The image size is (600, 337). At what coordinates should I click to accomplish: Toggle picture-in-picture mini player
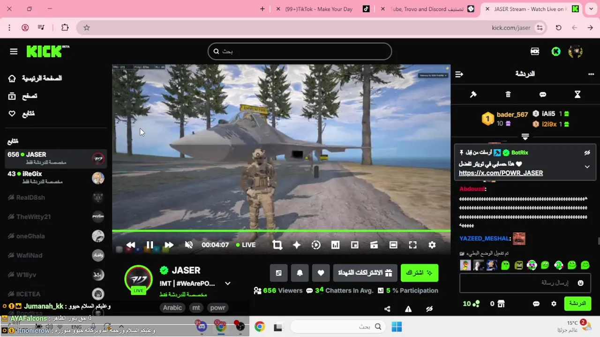point(355,245)
